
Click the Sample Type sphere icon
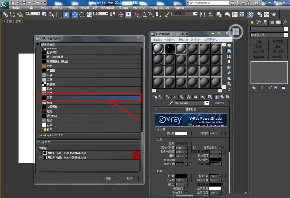(229, 45)
